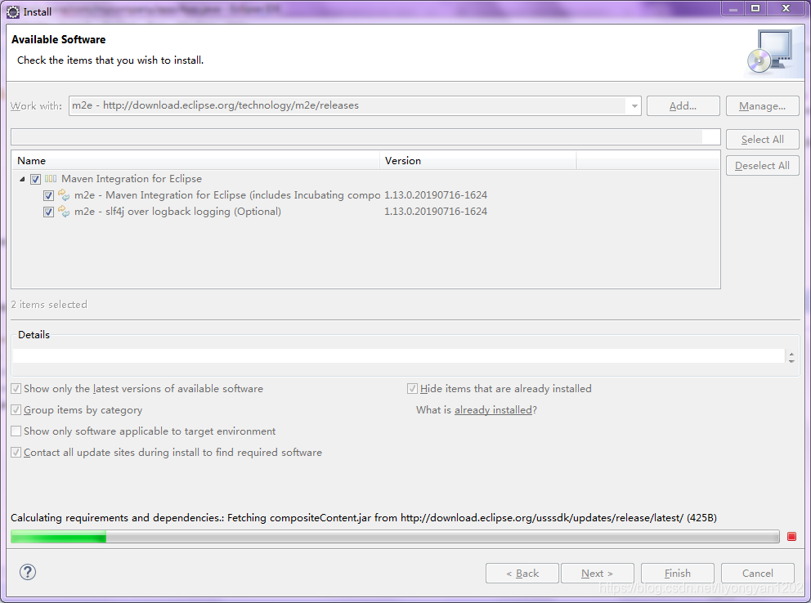Click Details scroll down arrow
Screen dimensions: 811x603
coord(791,360)
